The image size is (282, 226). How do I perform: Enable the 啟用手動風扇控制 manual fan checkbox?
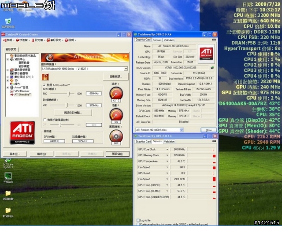[x=45, y=120]
